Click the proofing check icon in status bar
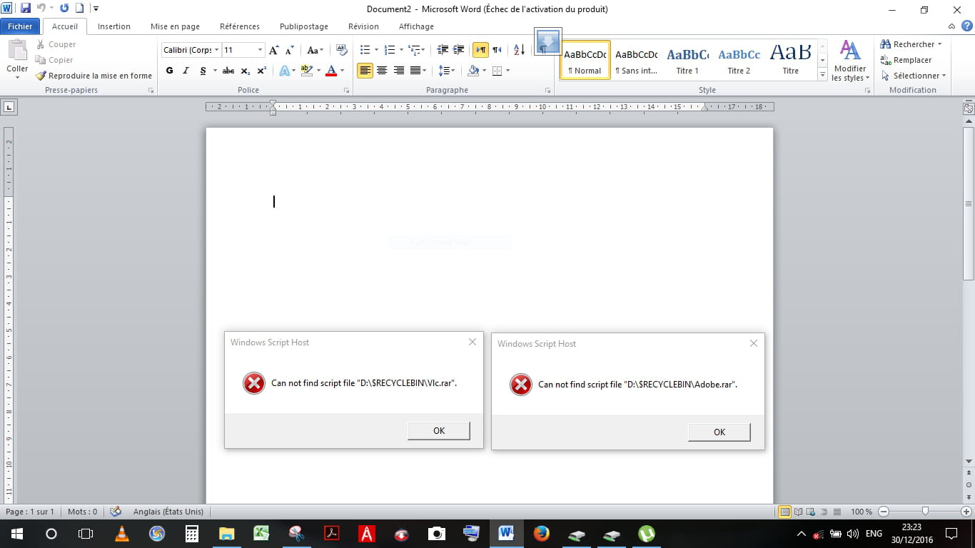 pos(116,512)
